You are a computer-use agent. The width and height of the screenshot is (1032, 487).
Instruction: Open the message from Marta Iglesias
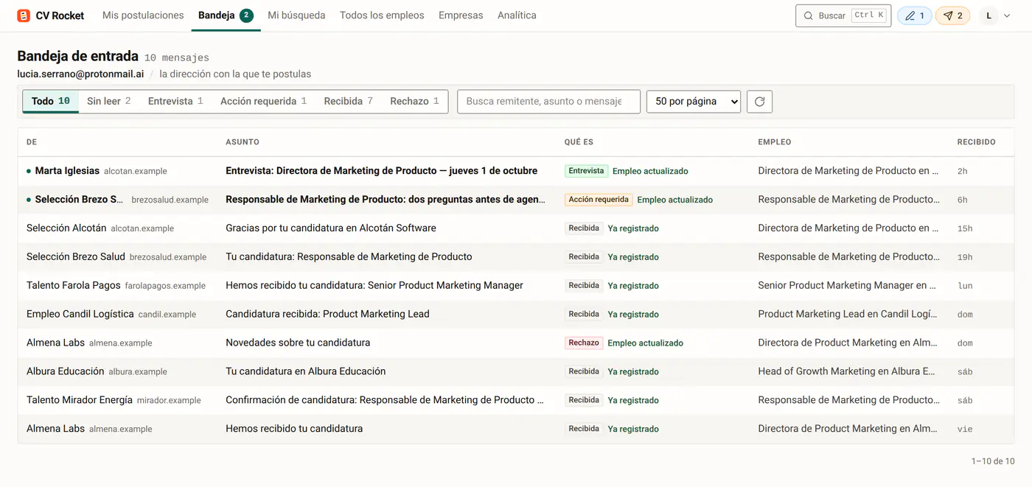point(67,171)
